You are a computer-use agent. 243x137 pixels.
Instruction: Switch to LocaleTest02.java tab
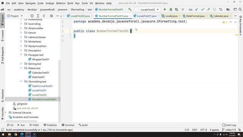pos(80,16)
